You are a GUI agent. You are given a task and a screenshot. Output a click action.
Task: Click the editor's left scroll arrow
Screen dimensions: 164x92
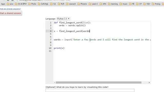55,83
